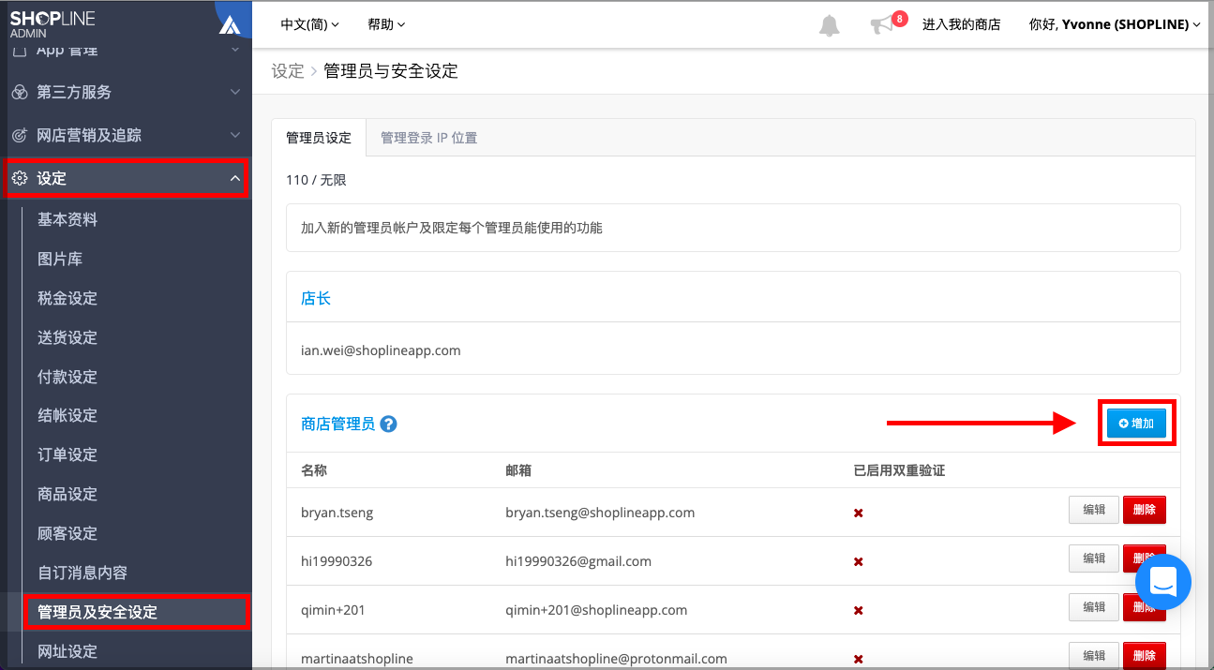
Task: Click 编辑 for bryan.tseng
Action: 1094,510
